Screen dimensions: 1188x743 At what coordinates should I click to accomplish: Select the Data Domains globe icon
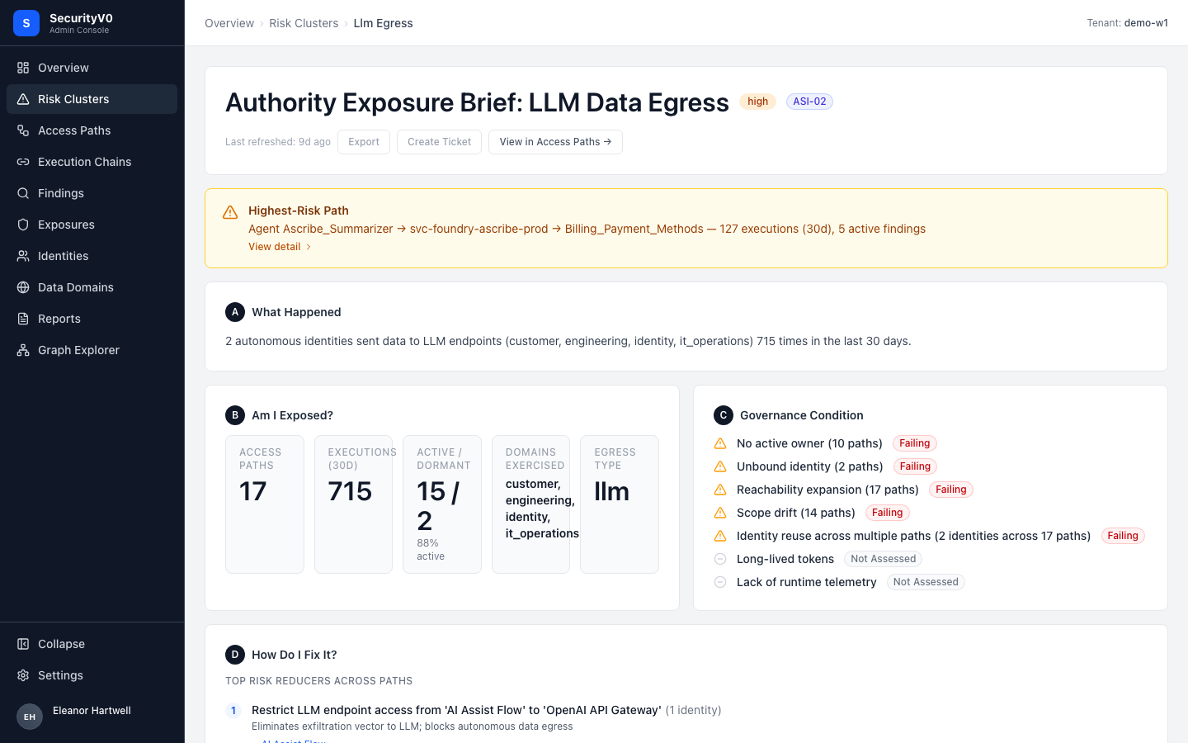[x=23, y=287]
